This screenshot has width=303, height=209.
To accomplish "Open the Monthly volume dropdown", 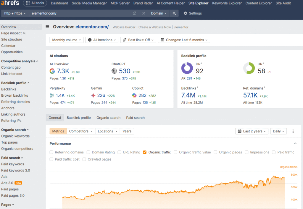I will click(67, 40).
